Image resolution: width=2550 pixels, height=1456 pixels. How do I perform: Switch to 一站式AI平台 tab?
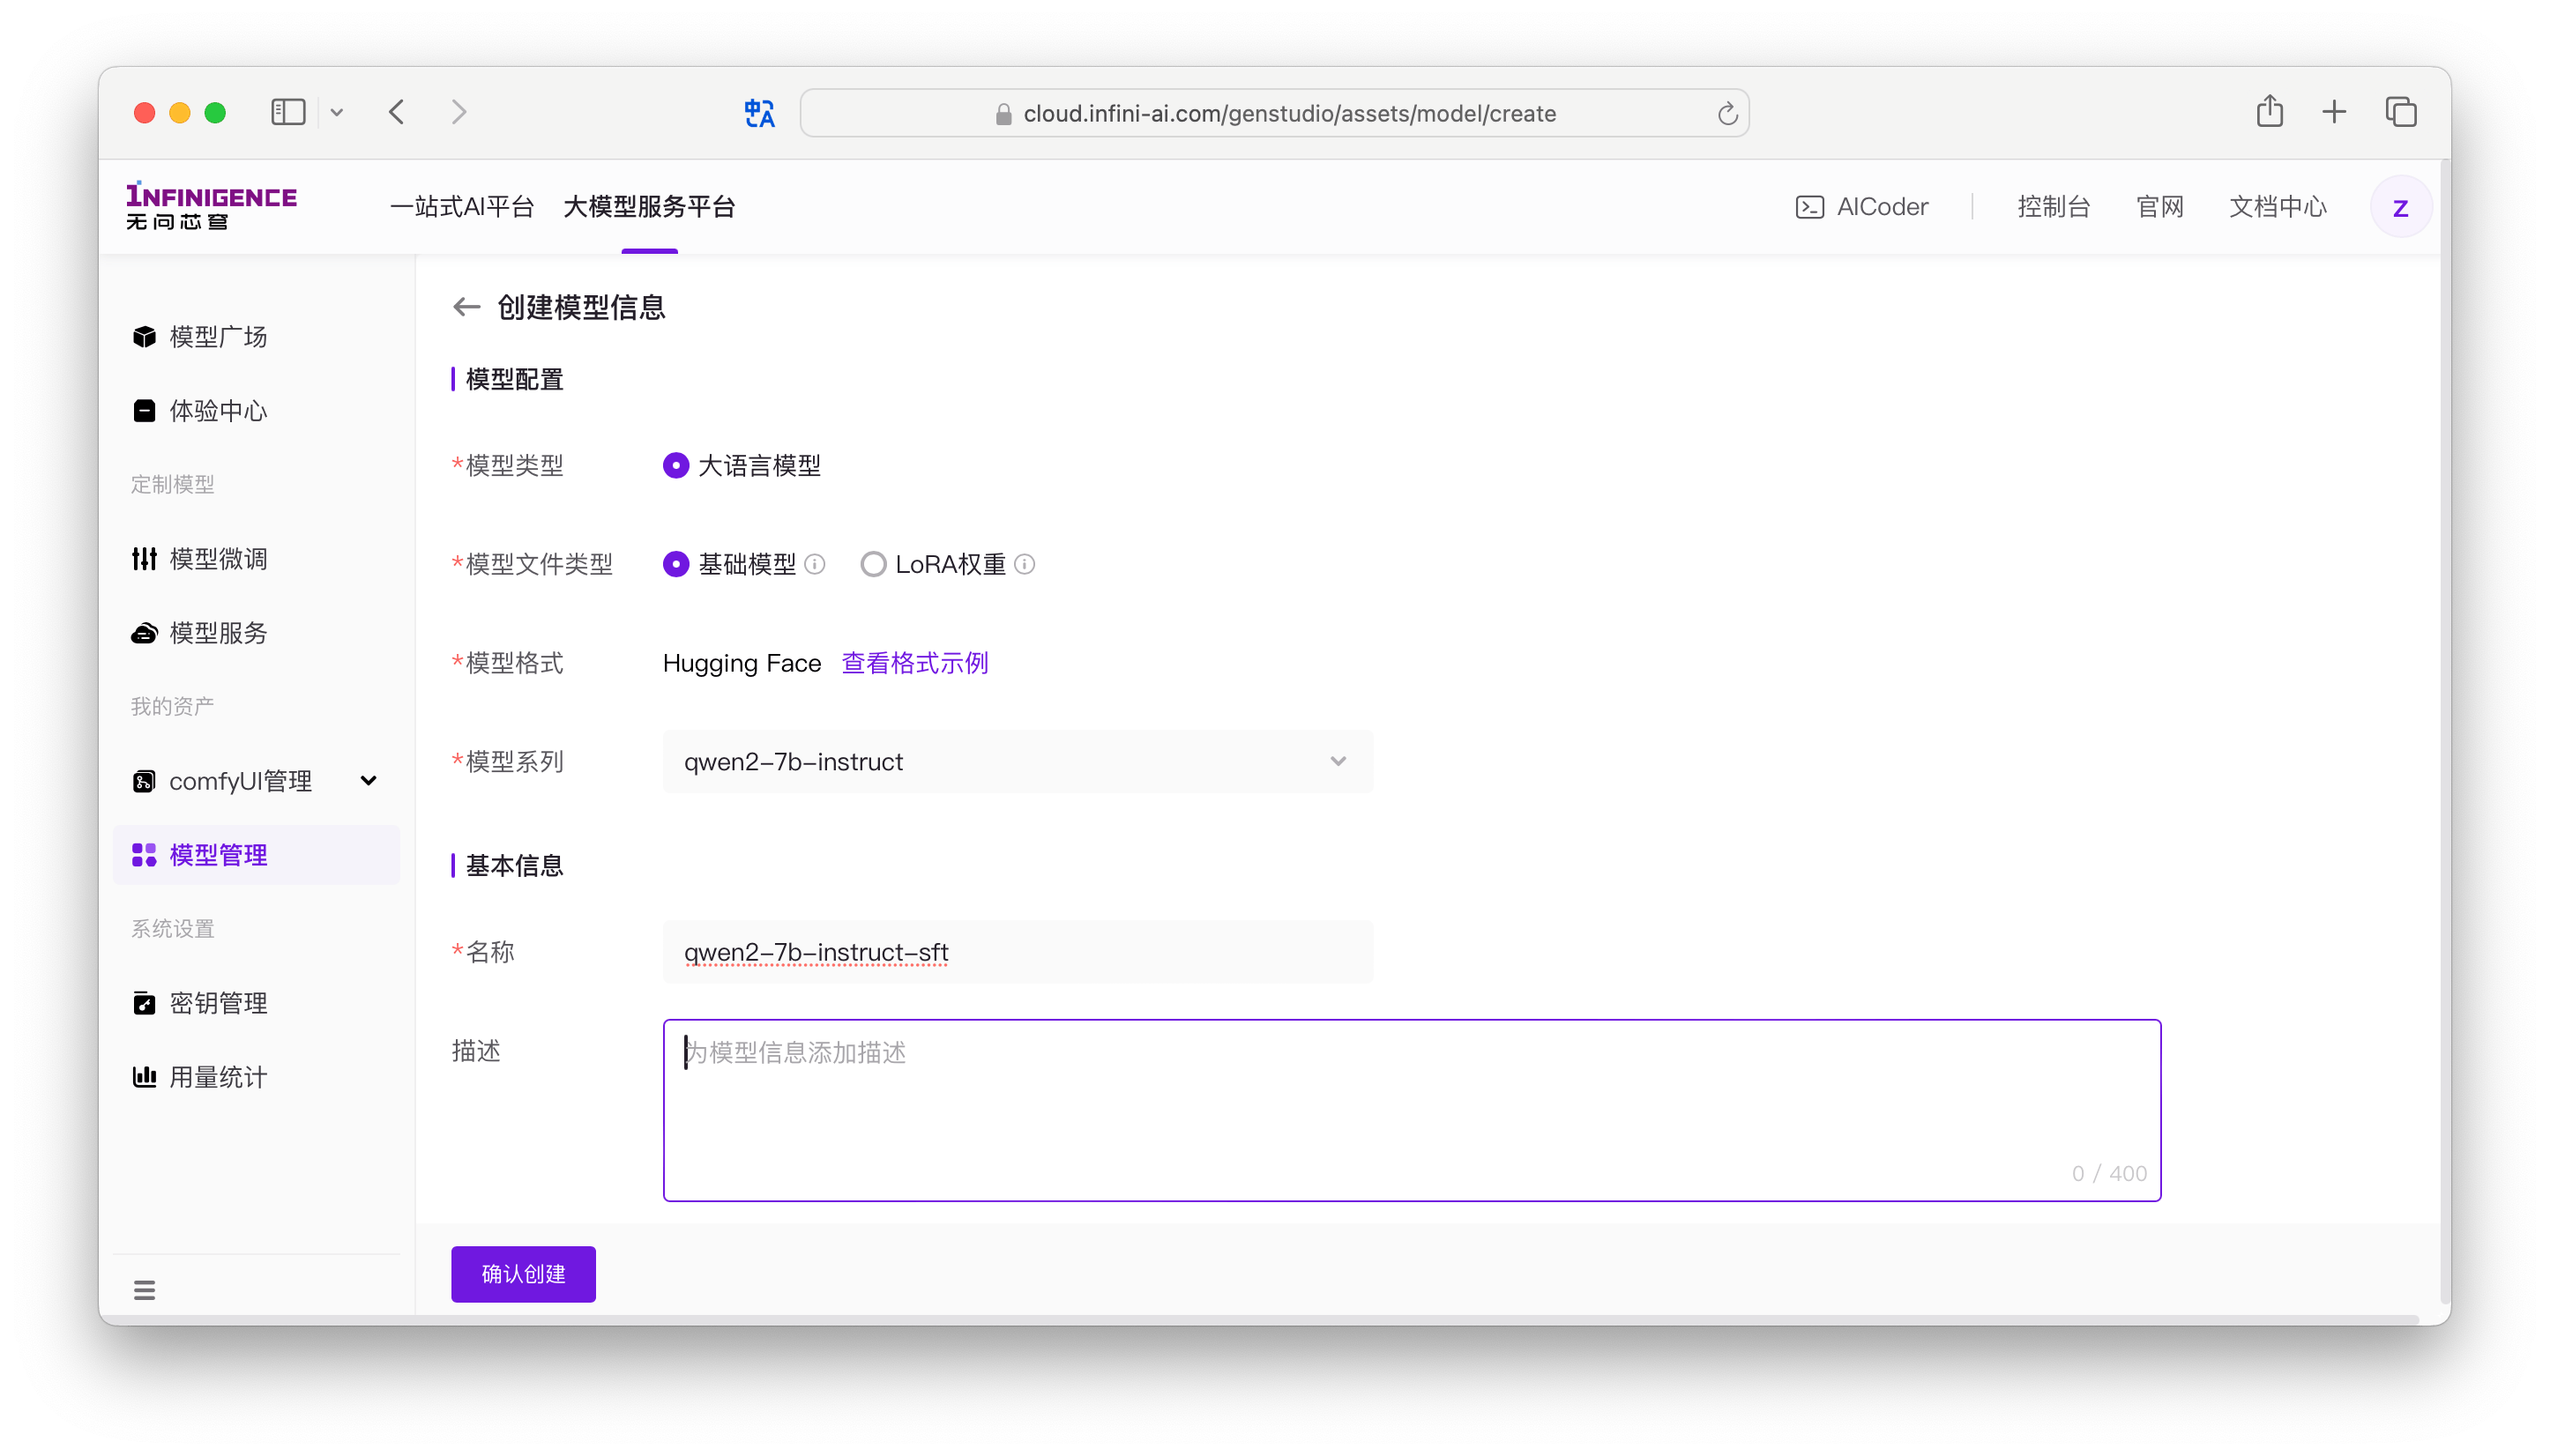462,207
